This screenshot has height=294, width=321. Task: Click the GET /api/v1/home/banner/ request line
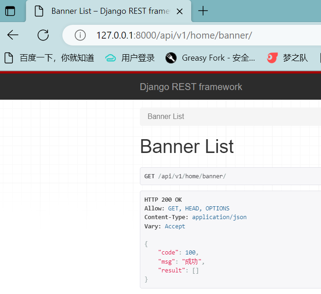click(x=185, y=176)
